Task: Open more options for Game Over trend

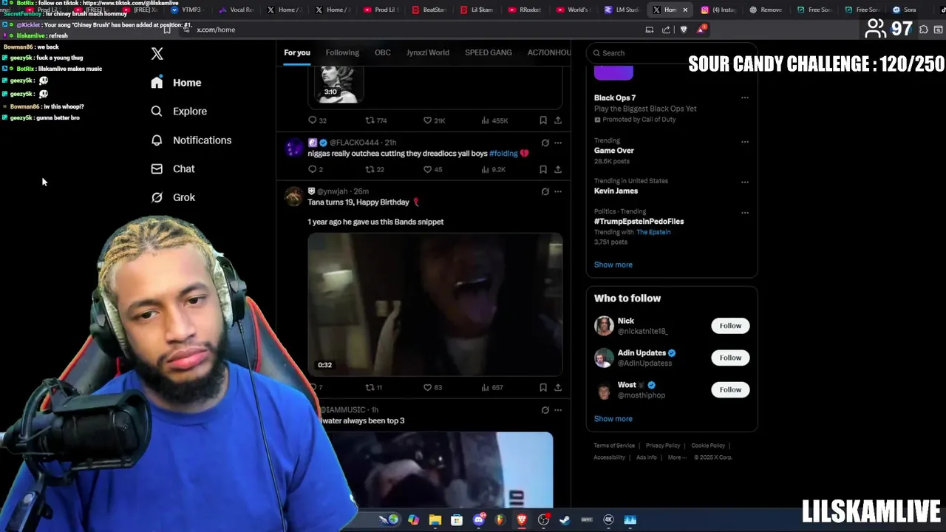Action: tap(744, 141)
